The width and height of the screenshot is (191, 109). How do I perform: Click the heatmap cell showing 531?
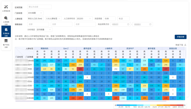click(80, 61)
